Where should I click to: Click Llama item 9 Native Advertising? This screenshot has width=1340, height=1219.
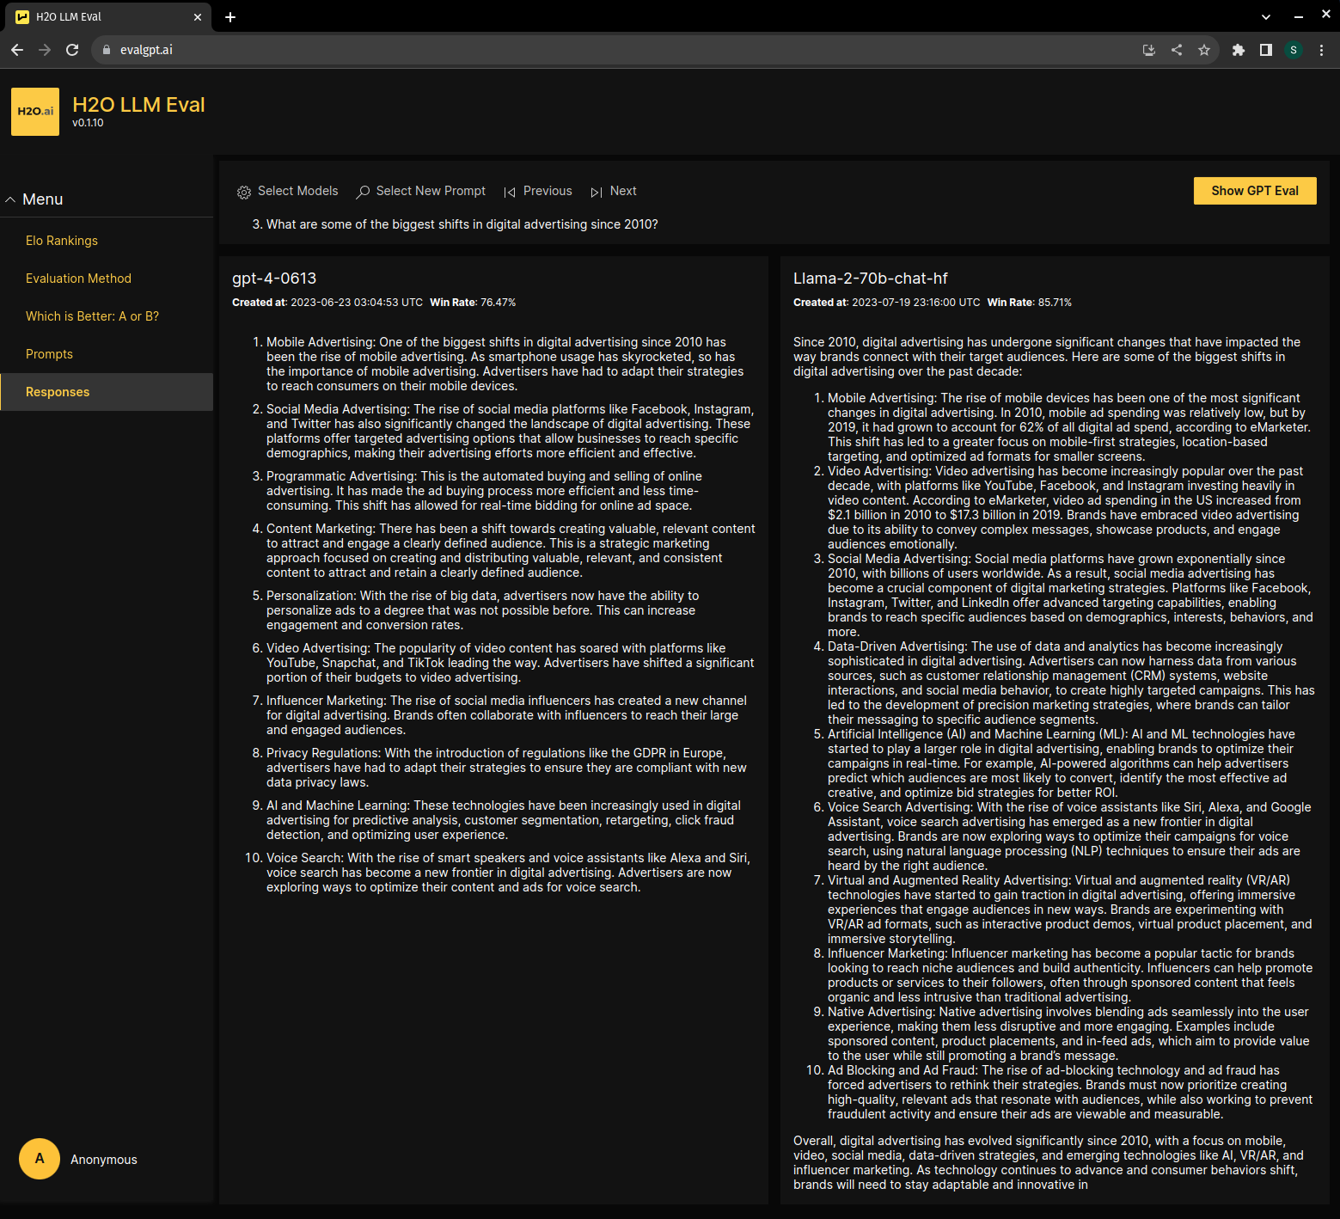click(x=1068, y=1033)
